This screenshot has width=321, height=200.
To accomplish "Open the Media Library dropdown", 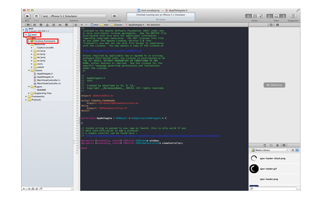I will point(269,150).
